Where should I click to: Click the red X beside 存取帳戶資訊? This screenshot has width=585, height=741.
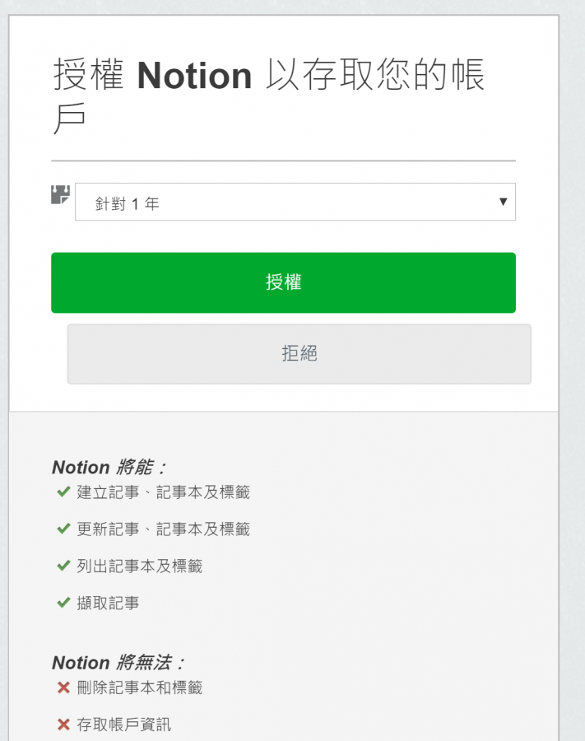63,725
